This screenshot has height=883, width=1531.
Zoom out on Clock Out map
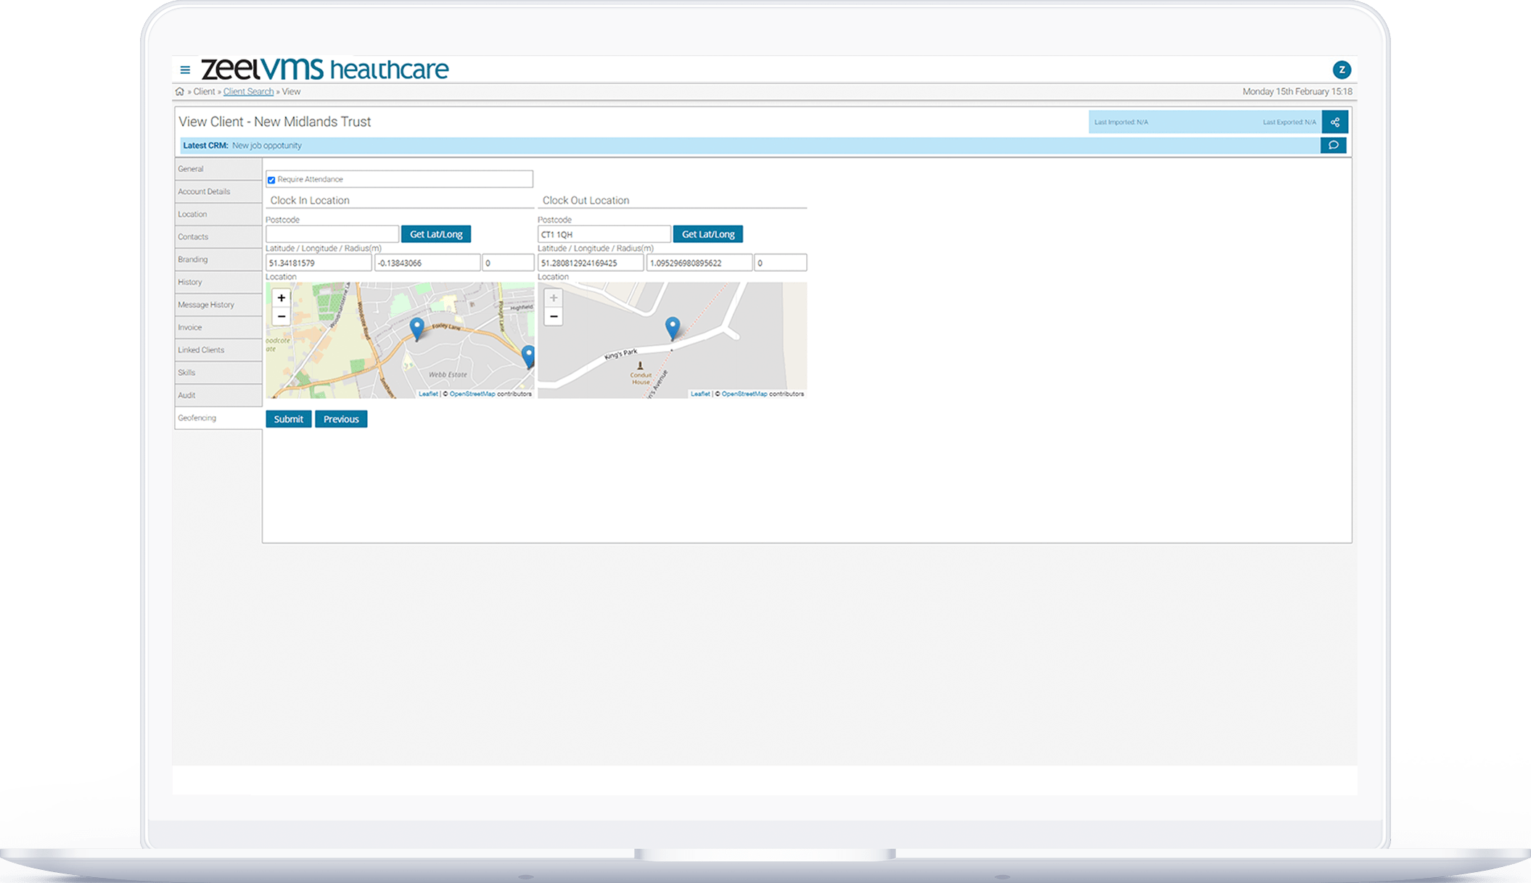(554, 317)
